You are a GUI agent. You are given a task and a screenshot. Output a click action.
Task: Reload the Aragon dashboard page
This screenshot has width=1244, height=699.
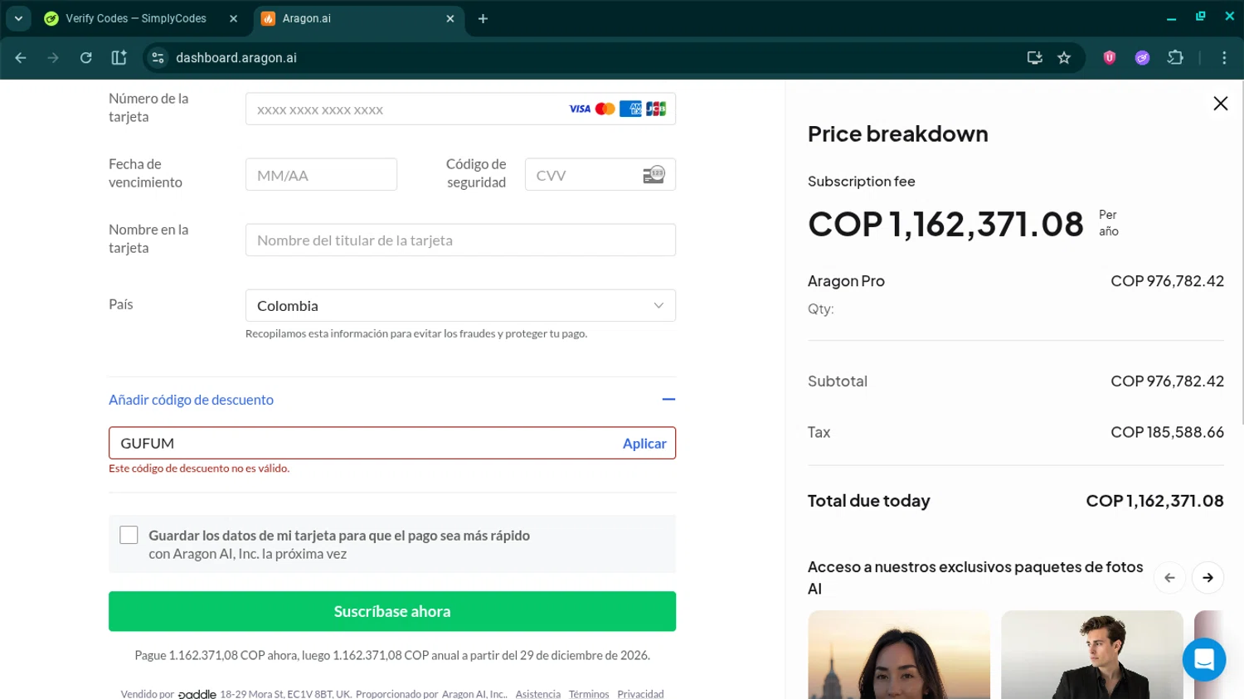coord(86,58)
